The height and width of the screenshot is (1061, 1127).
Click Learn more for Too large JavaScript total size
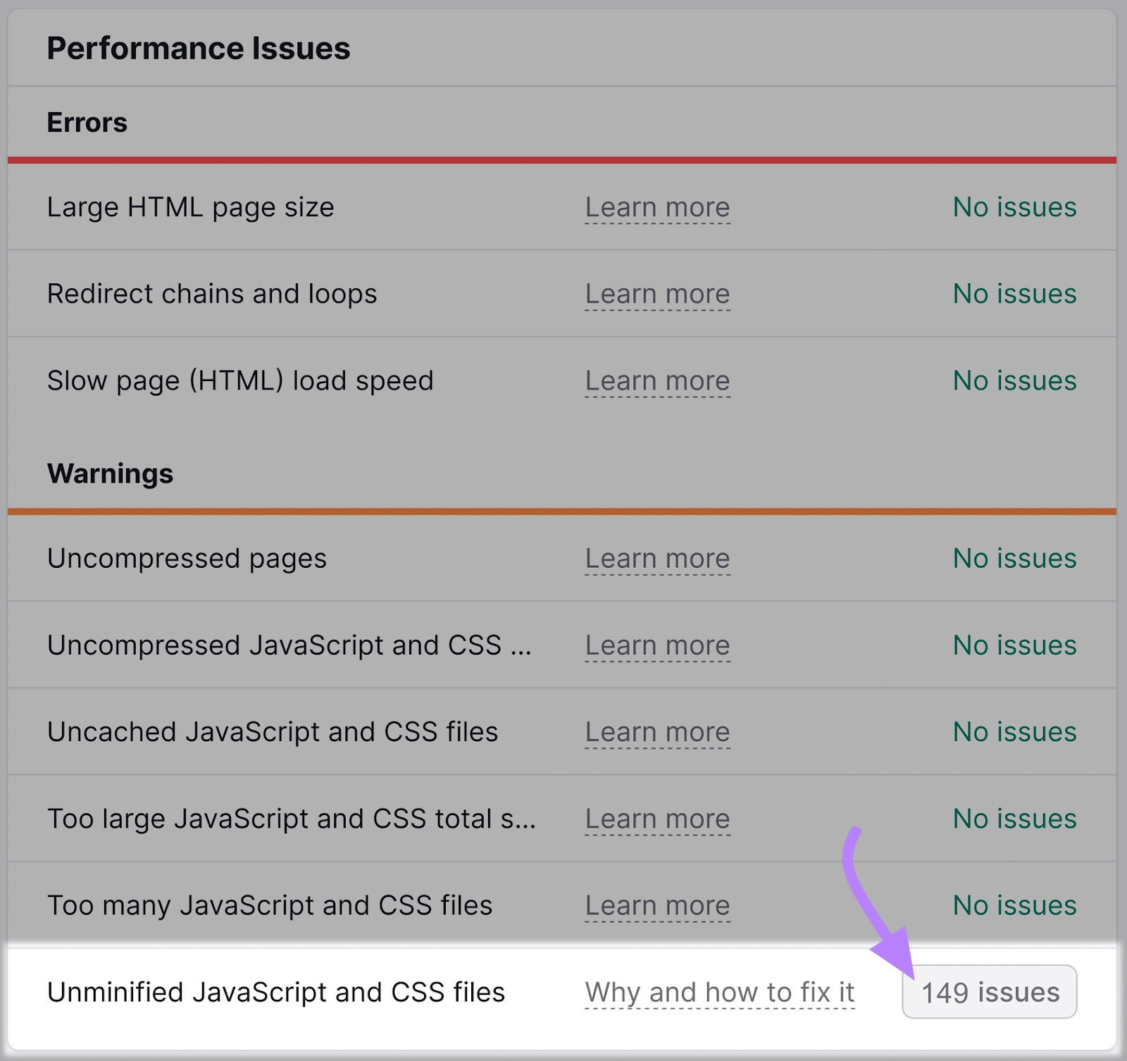point(657,819)
